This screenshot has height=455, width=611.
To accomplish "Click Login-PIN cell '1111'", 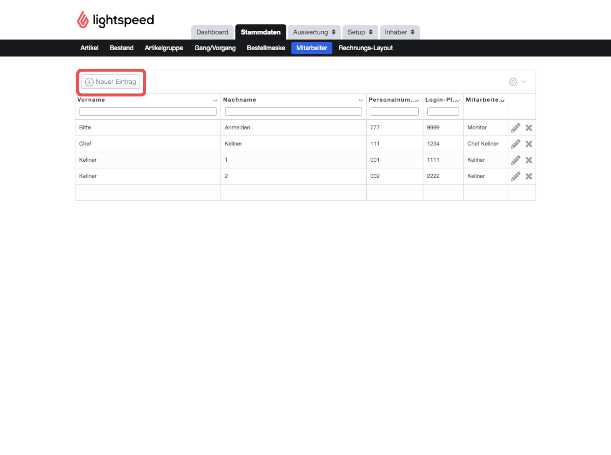I will 443,160.
